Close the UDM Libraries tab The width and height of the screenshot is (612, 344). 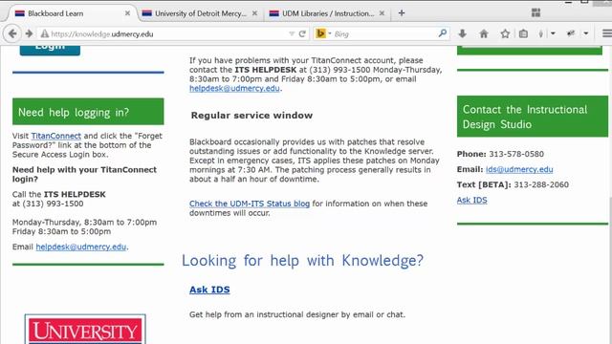point(382,13)
